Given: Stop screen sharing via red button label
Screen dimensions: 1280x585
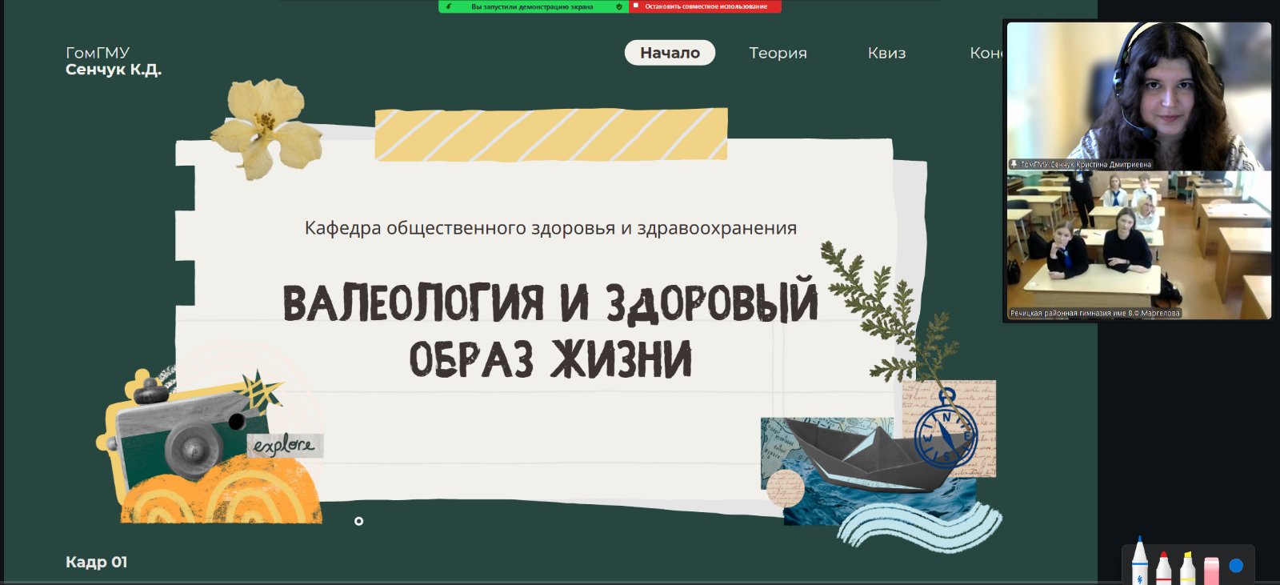Looking at the screenshot, I should tap(706, 6).
